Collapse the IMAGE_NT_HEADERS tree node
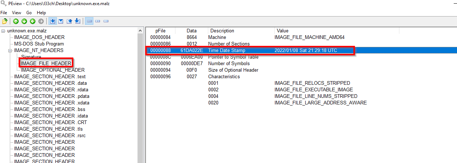 coord(10,50)
